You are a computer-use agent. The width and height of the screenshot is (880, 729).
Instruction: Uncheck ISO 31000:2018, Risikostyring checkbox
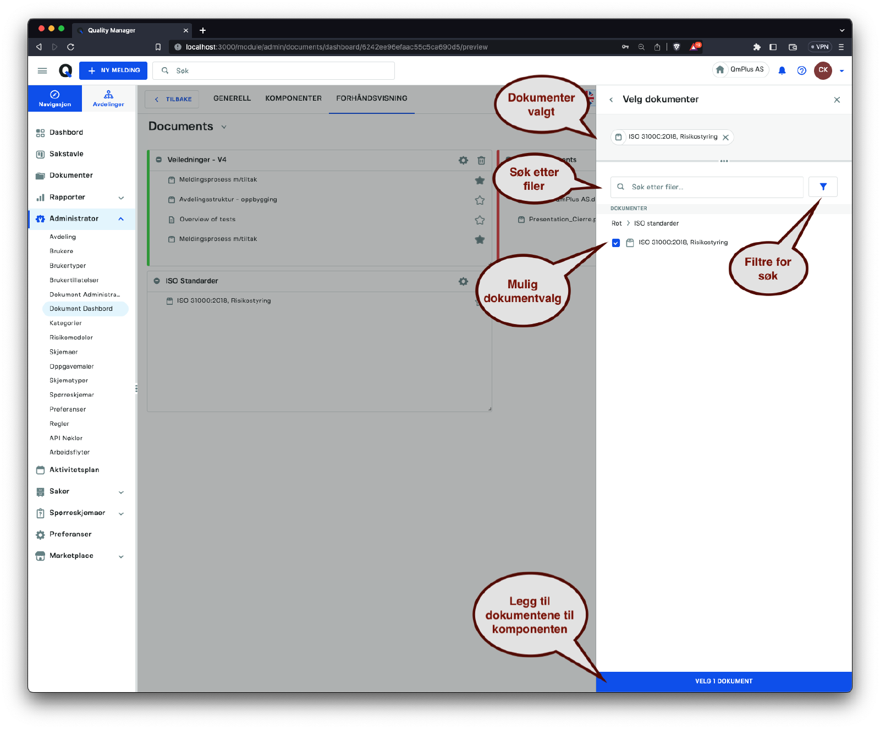click(616, 243)
